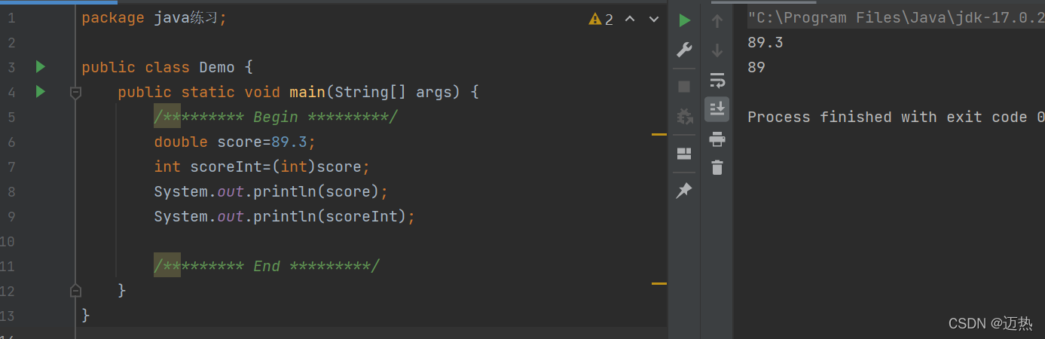1045x339 pixels.
Task: Click the variable 'scoreInt' declaration on line 7
Action: pyautogui.click(x=226, y=166)
